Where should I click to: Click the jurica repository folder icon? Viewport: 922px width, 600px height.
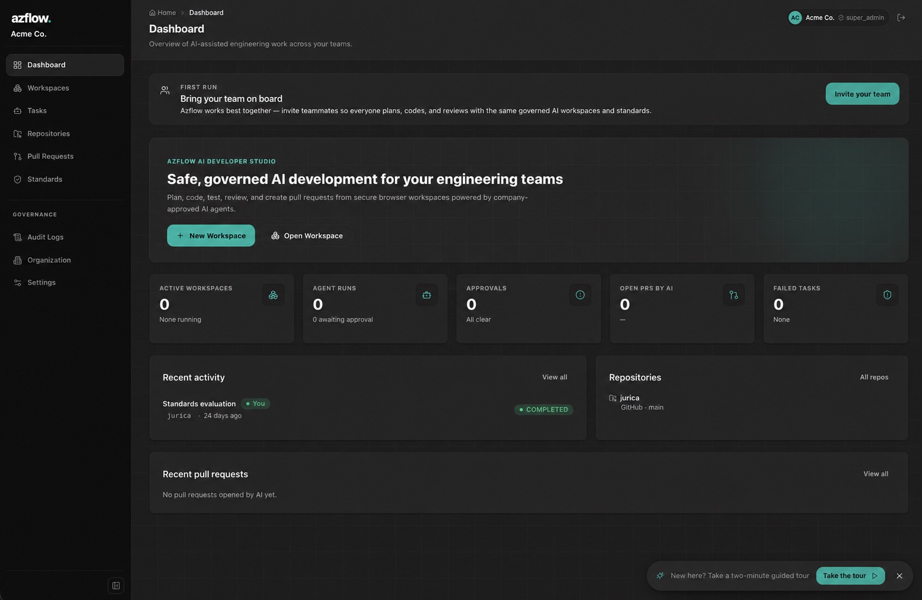(x=613, y=398)
